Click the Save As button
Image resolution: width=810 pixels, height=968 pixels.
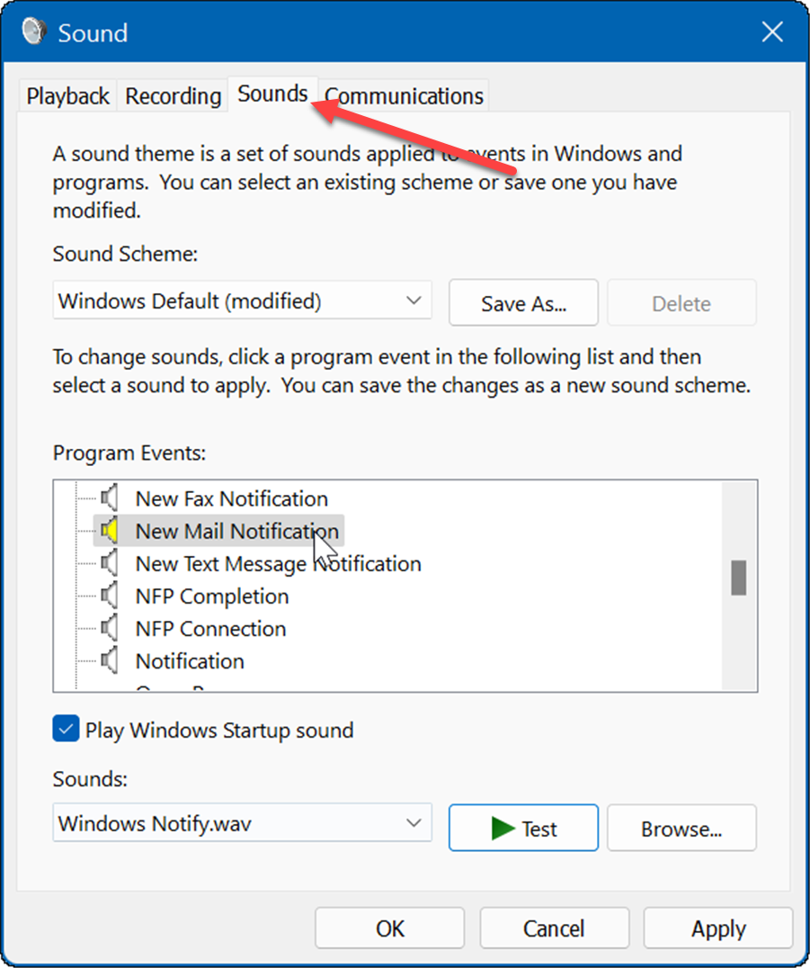(523, 303)
